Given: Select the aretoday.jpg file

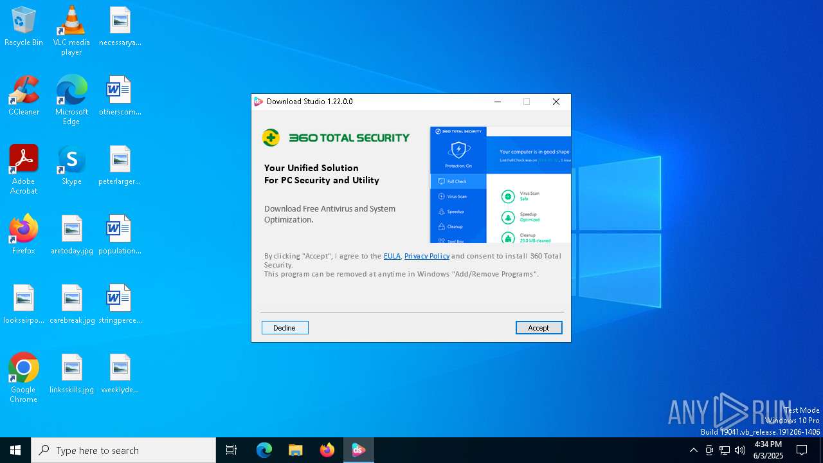Looking at the screenshot, I should pyautogui.click(x=71, y=235).
